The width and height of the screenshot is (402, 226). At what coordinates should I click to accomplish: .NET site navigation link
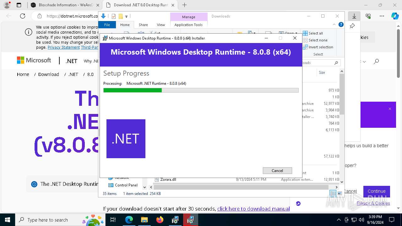point(71,61)
